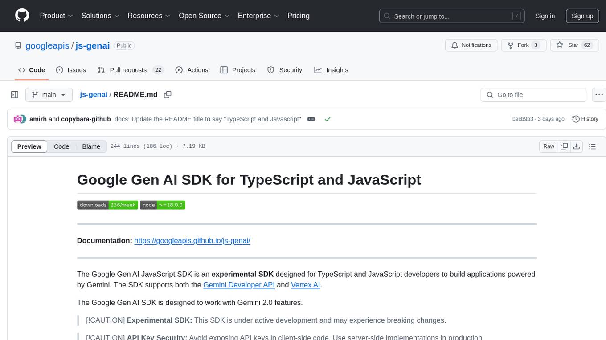The image size is (606, 340).
Task: Click the Sign up button
Action: point(582,16)
